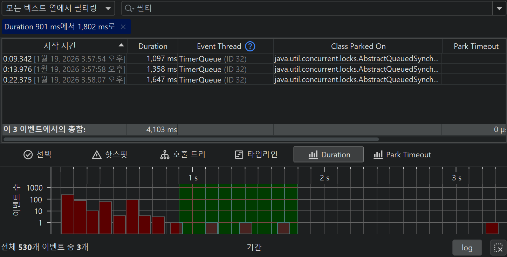Switch to the 선택 tab
507x257 pixels.
tap(37, 155)
